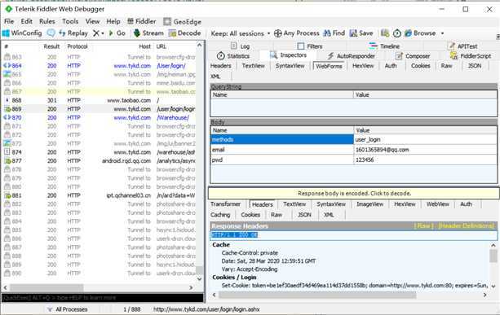Open the Edit menu
This screenshot has height=315, width=500.
26,21
